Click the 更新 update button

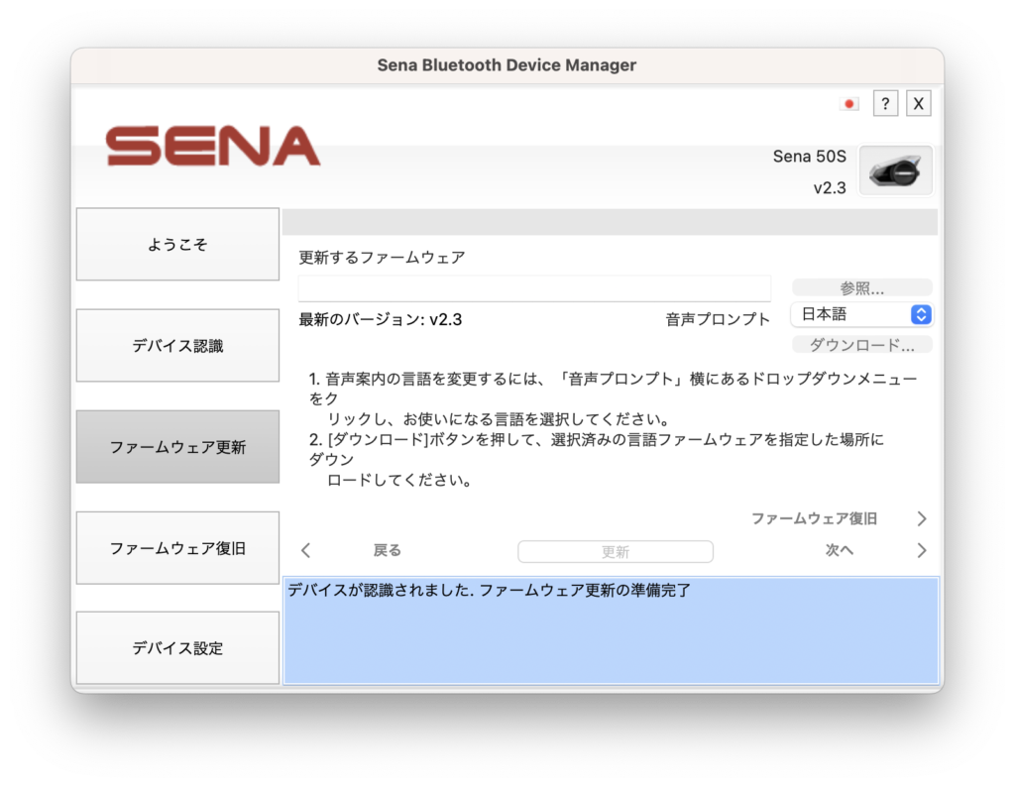click(615, 550)
